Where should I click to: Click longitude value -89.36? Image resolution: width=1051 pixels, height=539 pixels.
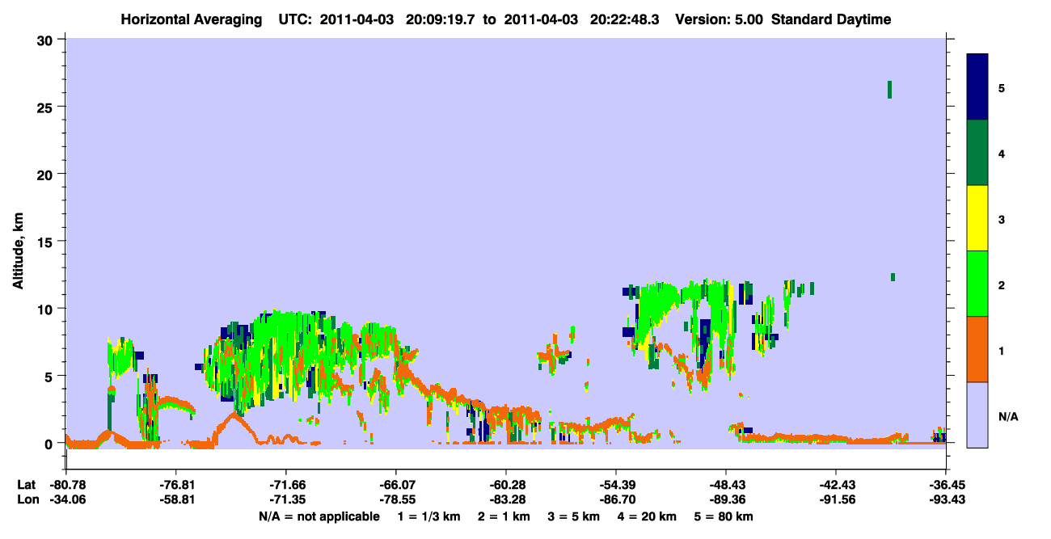(726, 499)
